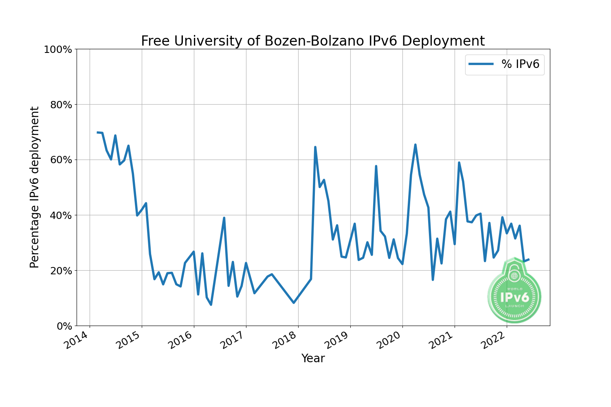Click the final data point in 2022
The image size is (611, 407).
click(x=528, y=259)
